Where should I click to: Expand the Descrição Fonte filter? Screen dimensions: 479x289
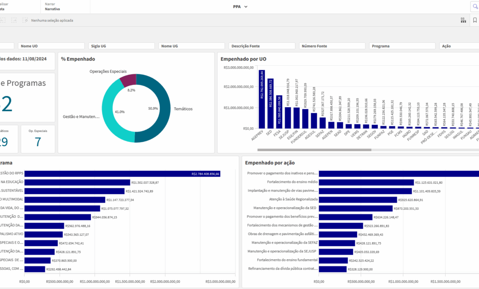tap(262, 46)
